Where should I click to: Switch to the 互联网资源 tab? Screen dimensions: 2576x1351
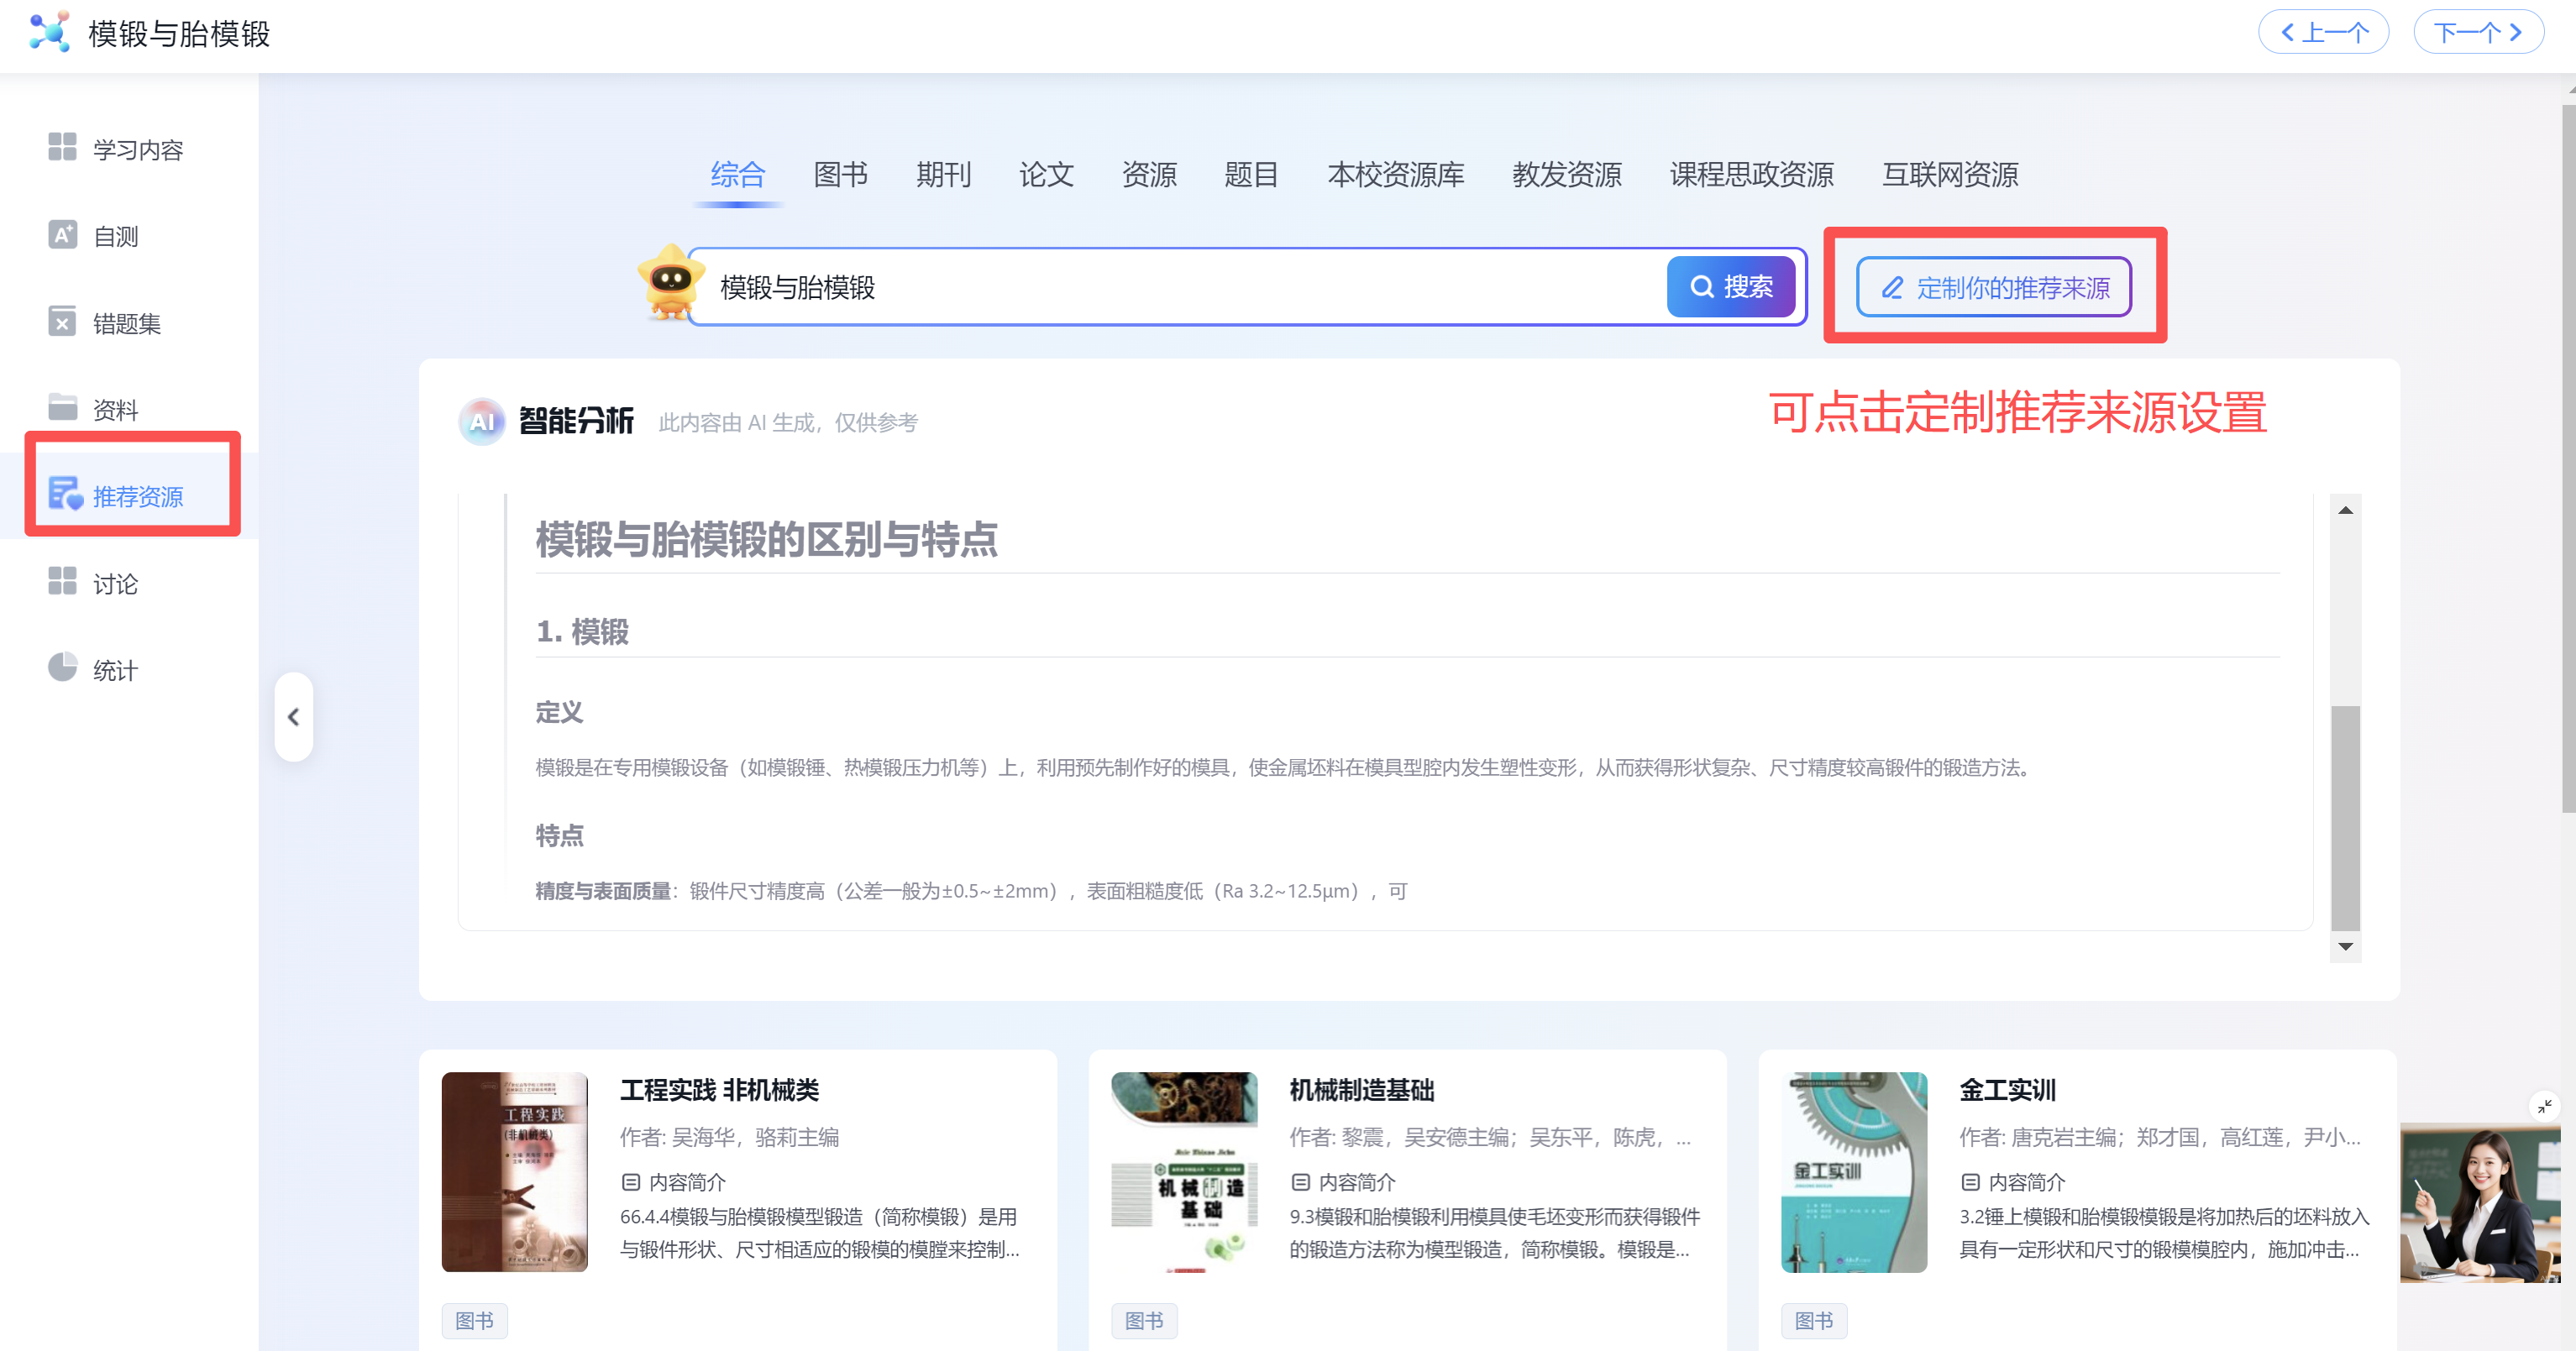click(x=1950, y=175)
